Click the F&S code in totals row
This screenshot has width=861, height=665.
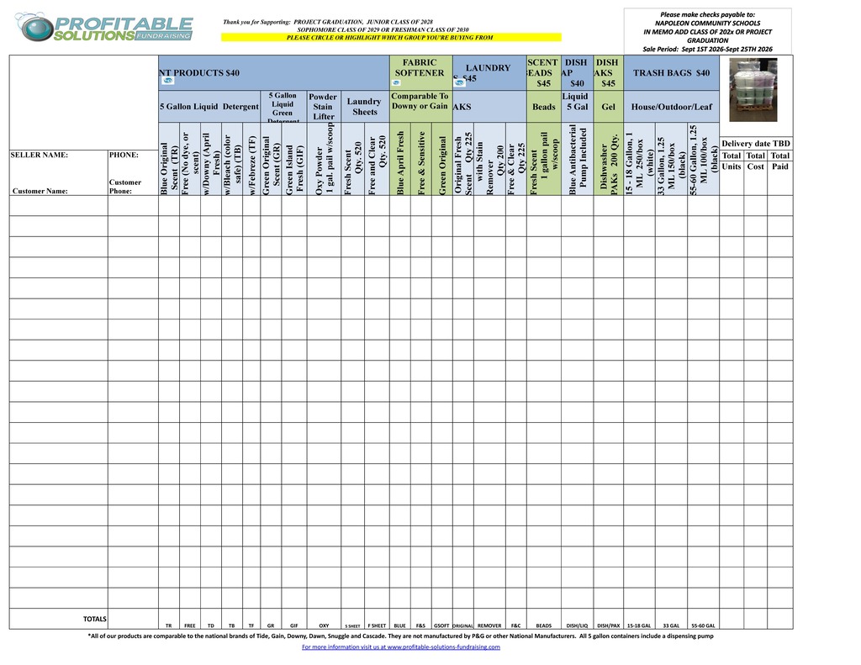(420, 625)
